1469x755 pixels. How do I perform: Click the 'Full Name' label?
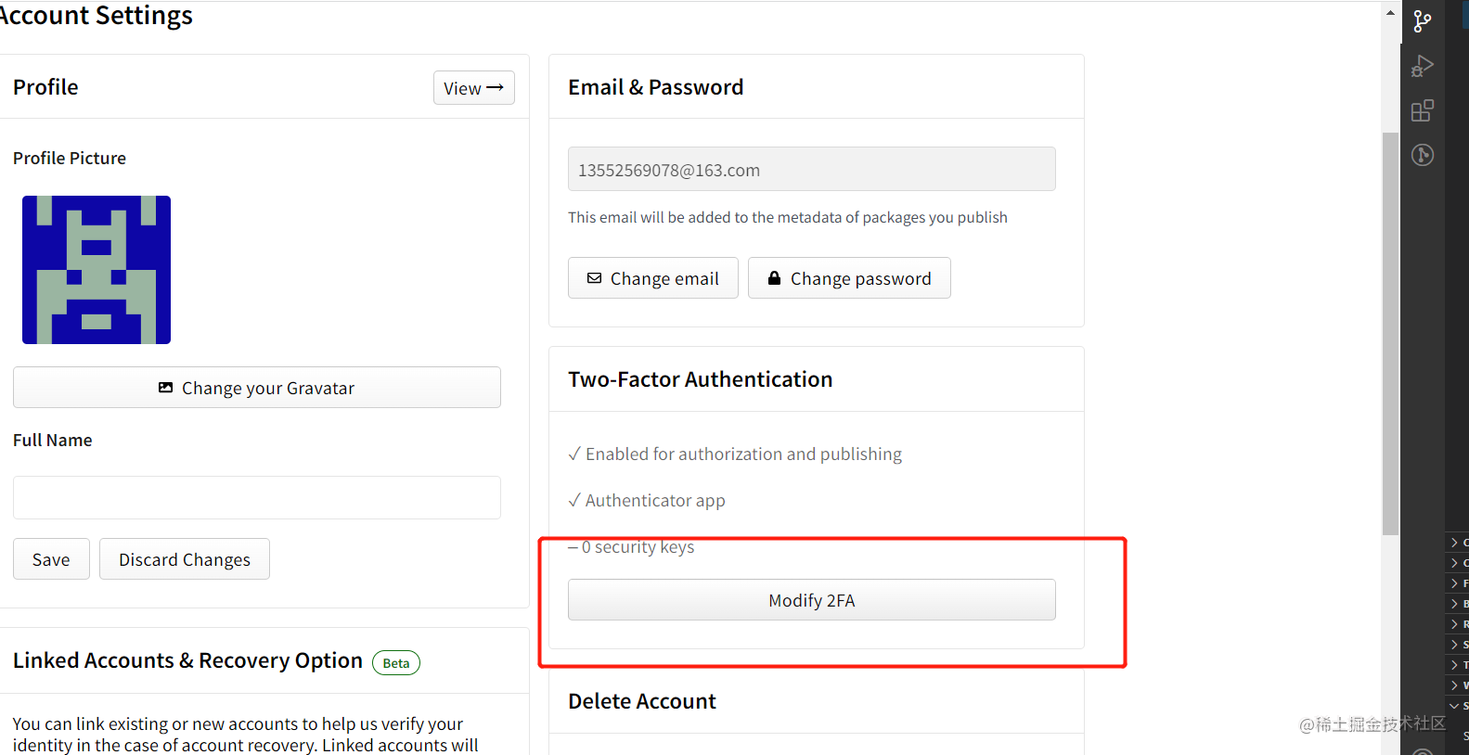pos(53,440)
